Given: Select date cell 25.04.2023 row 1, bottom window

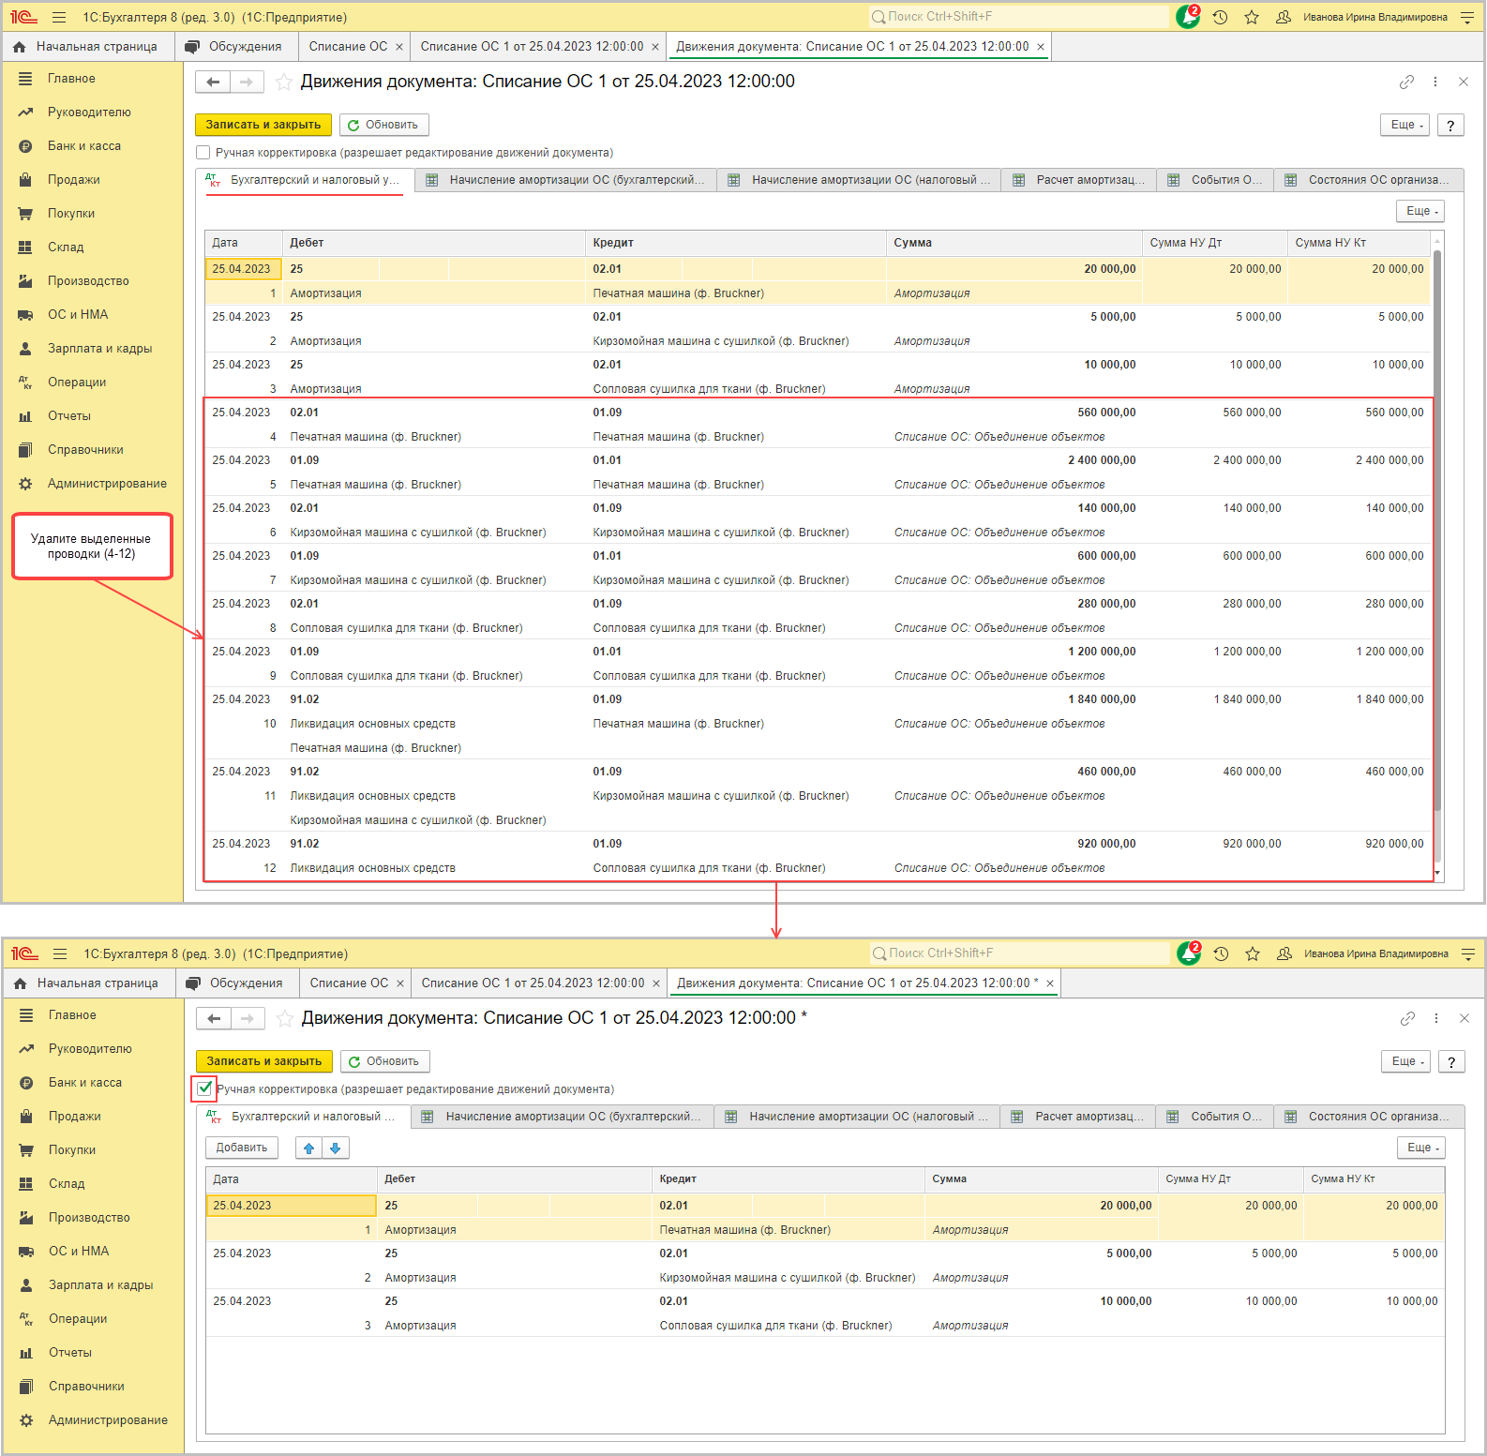Looking at the screenshot, I should (291, 1206).
